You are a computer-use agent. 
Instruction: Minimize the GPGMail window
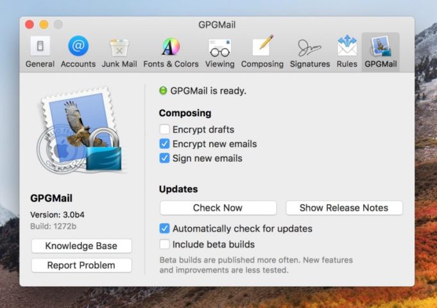(x=44, y=24)
